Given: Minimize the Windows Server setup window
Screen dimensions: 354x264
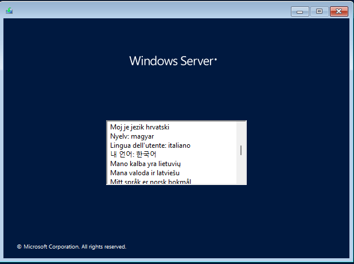Looking at the screenshot, I should (x=300, y=11).
